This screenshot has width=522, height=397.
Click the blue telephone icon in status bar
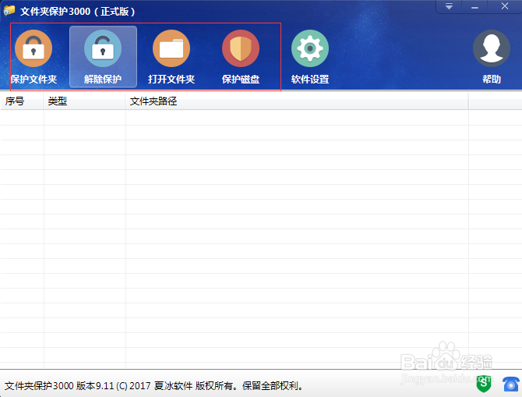click(x=511, y=385)
